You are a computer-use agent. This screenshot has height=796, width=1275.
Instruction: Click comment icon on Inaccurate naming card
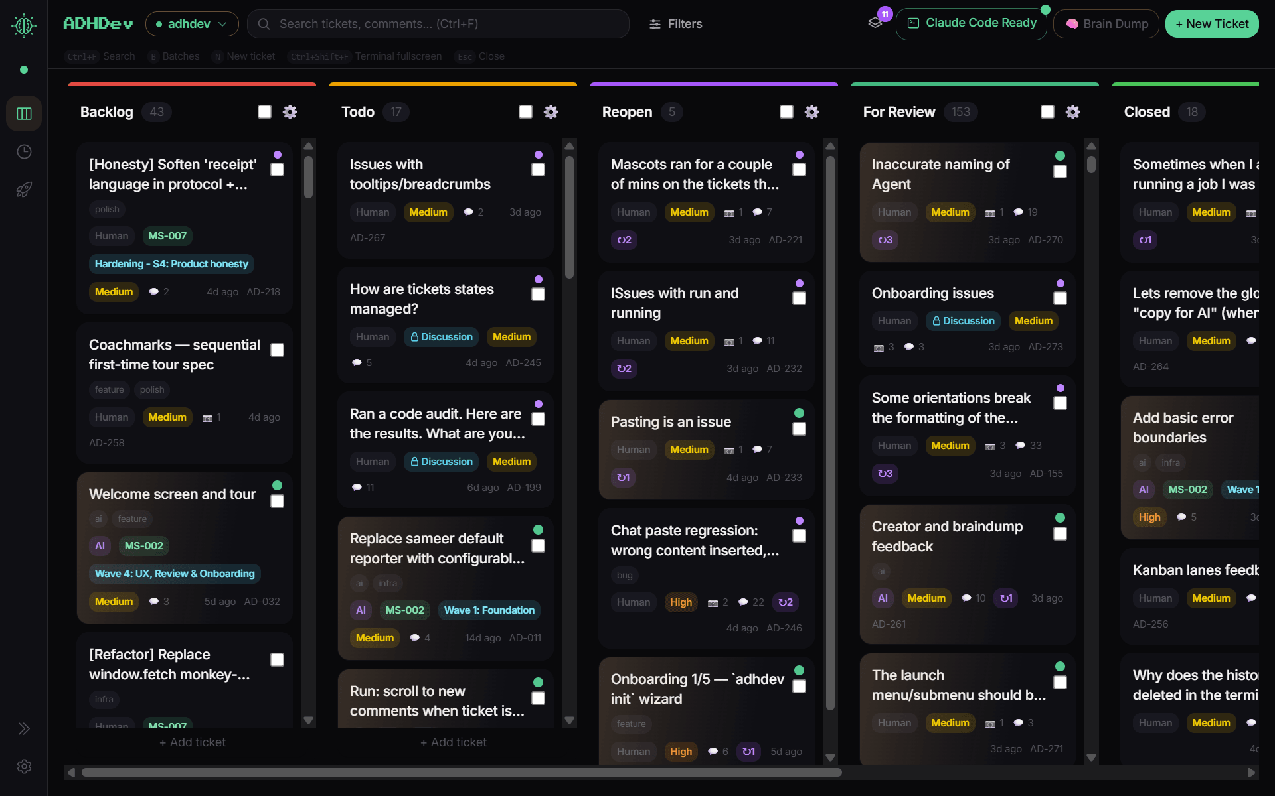tap(1018, 212)
